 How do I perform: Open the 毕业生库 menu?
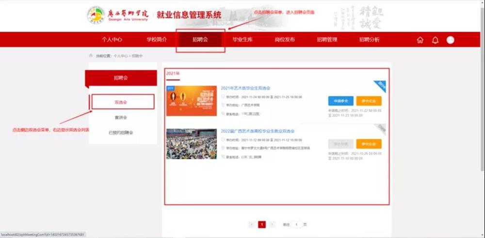click(242, 40)
